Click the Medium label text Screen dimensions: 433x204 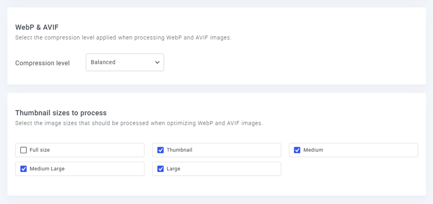(313, 150)
